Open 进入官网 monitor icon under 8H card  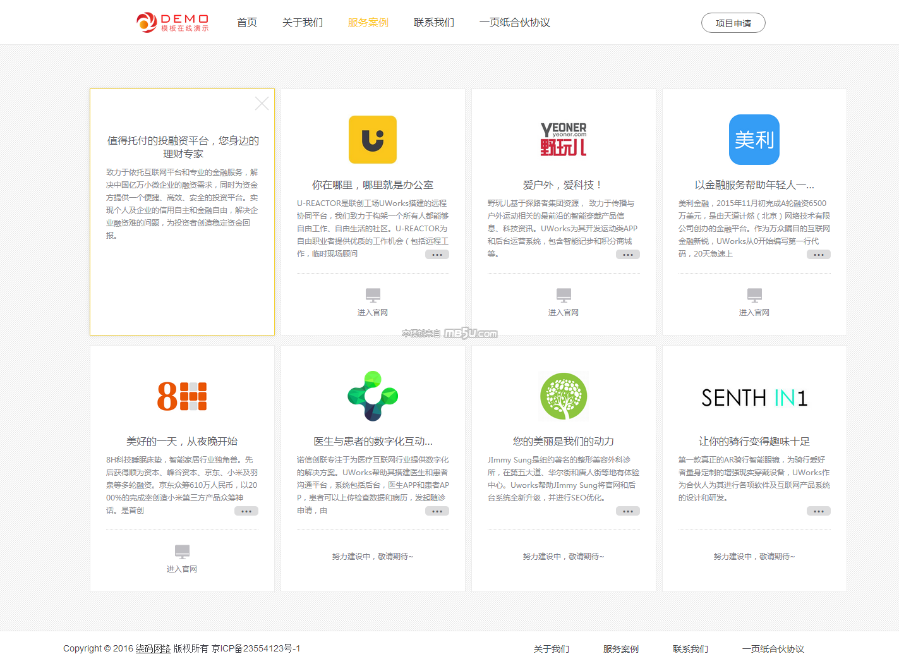pos(182,552)
